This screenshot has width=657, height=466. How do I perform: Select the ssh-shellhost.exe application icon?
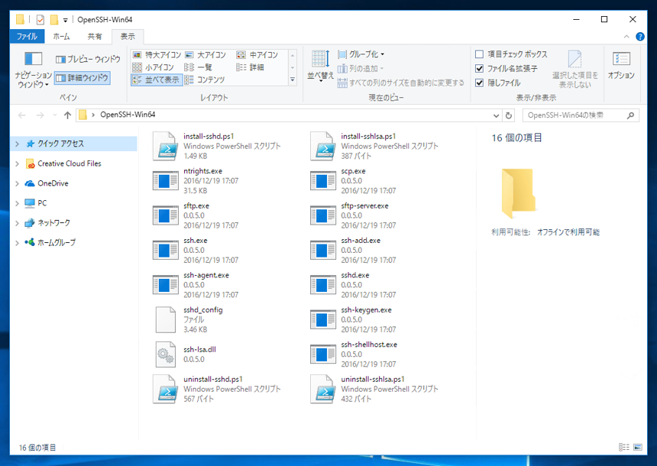pyautogui.click(x=322, y=354)
